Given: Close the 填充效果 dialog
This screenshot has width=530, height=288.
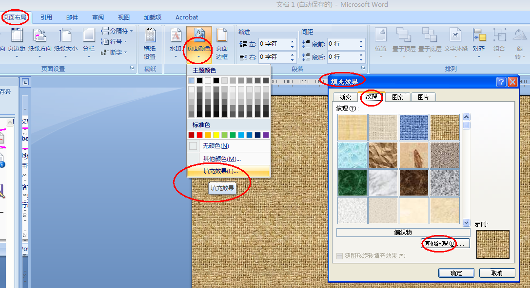Looking at the screenshot, I should point(512,82).
